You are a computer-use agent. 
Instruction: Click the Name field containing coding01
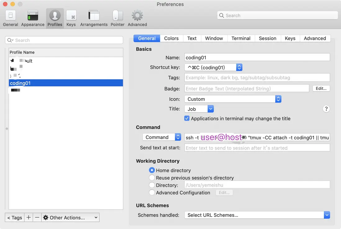(x=257, y=57)
